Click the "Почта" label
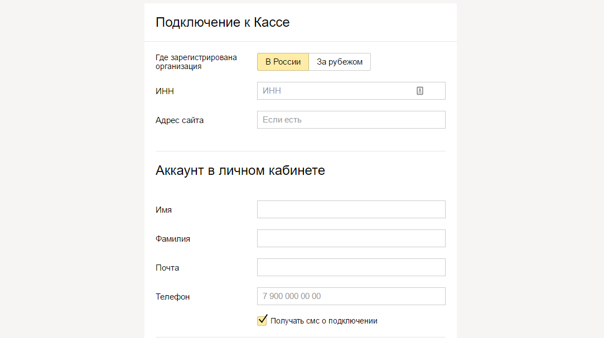This screenshot has width=604, height=338. tap(167, 268)
